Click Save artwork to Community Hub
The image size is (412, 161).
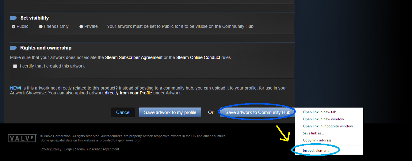[x=257, y=112]
